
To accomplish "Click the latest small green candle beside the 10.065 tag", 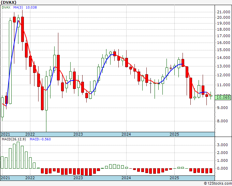I will click(x=211, y=96).
